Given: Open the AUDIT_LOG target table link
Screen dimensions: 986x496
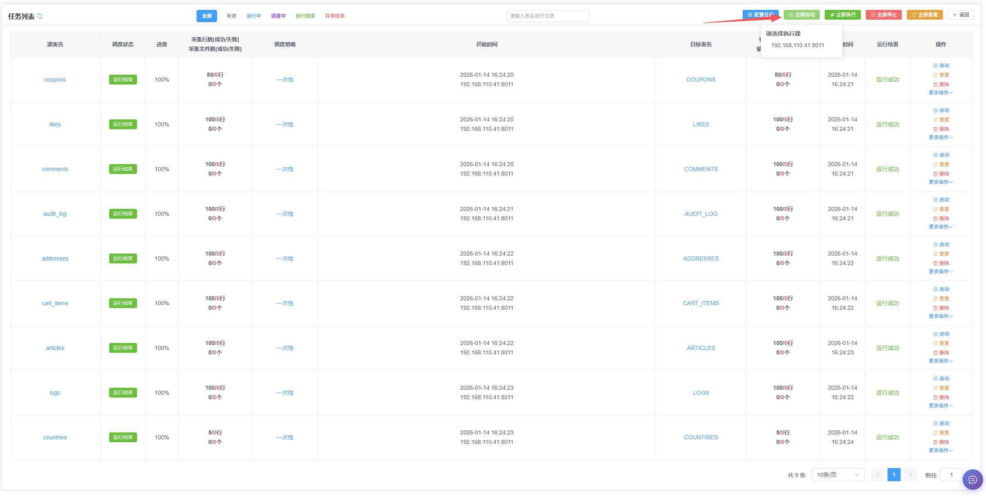Looking at the screenshot, I should (701, 214).
